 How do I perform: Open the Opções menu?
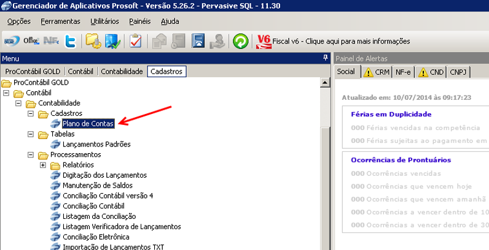19,21
